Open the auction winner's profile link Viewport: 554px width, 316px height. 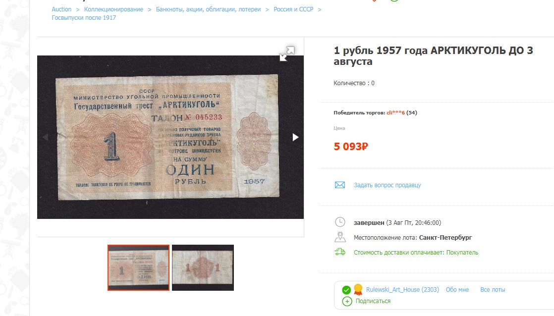pyautogui.click(x=395, y=112)
